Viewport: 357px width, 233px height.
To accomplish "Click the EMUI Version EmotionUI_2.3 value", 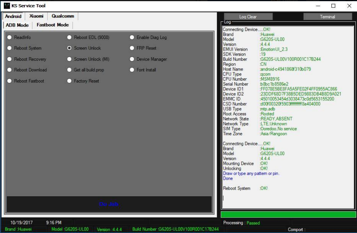I will click(274, 49).
